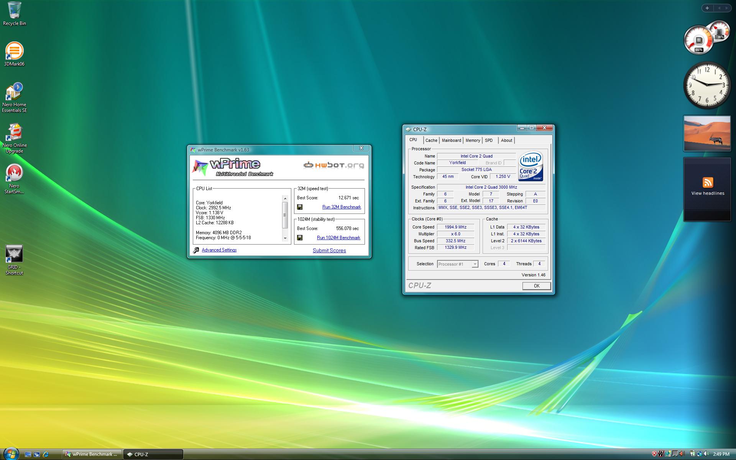Select the GRID shortcut desktop icon
Viewport: 736px width, 460px height.
pyautogui.click(x=14, y=260)
